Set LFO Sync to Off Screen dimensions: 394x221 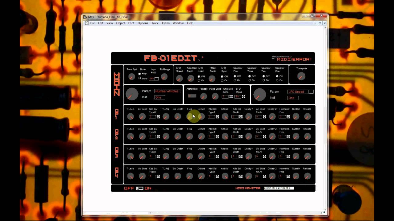pyautogui.click(x=222, y=76)
